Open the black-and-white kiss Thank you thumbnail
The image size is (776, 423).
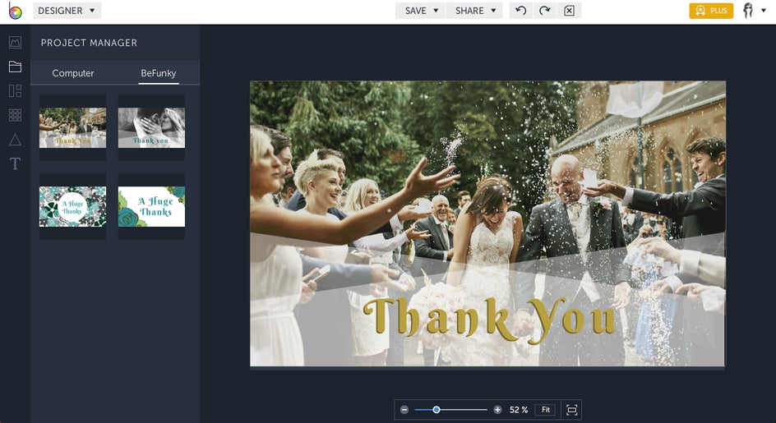151,127
